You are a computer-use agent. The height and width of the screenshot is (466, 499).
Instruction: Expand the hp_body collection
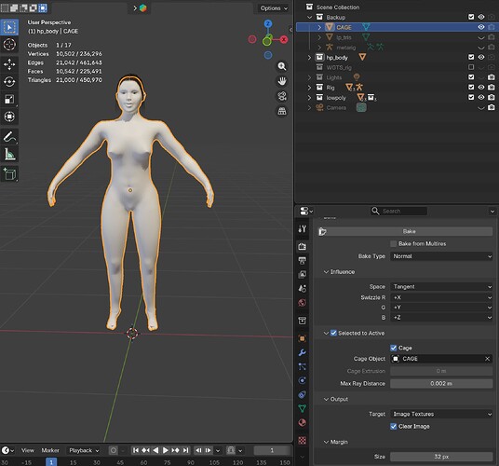click(309, 58)
